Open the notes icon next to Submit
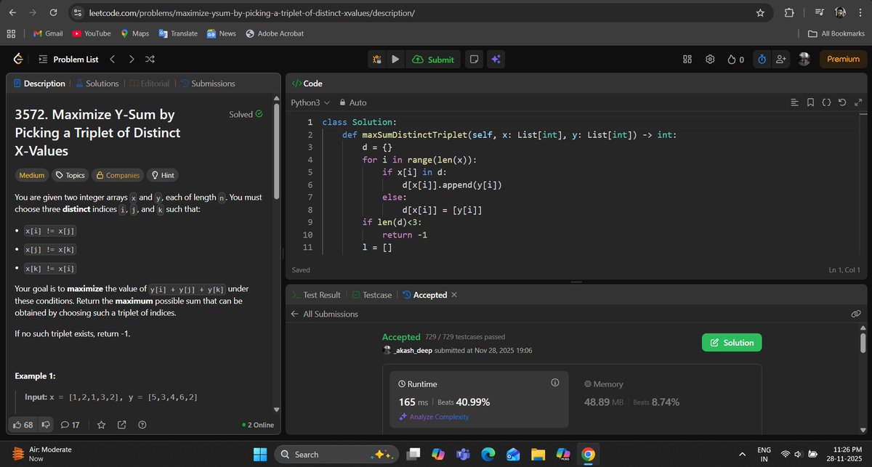872x467 pixels. 474,60
